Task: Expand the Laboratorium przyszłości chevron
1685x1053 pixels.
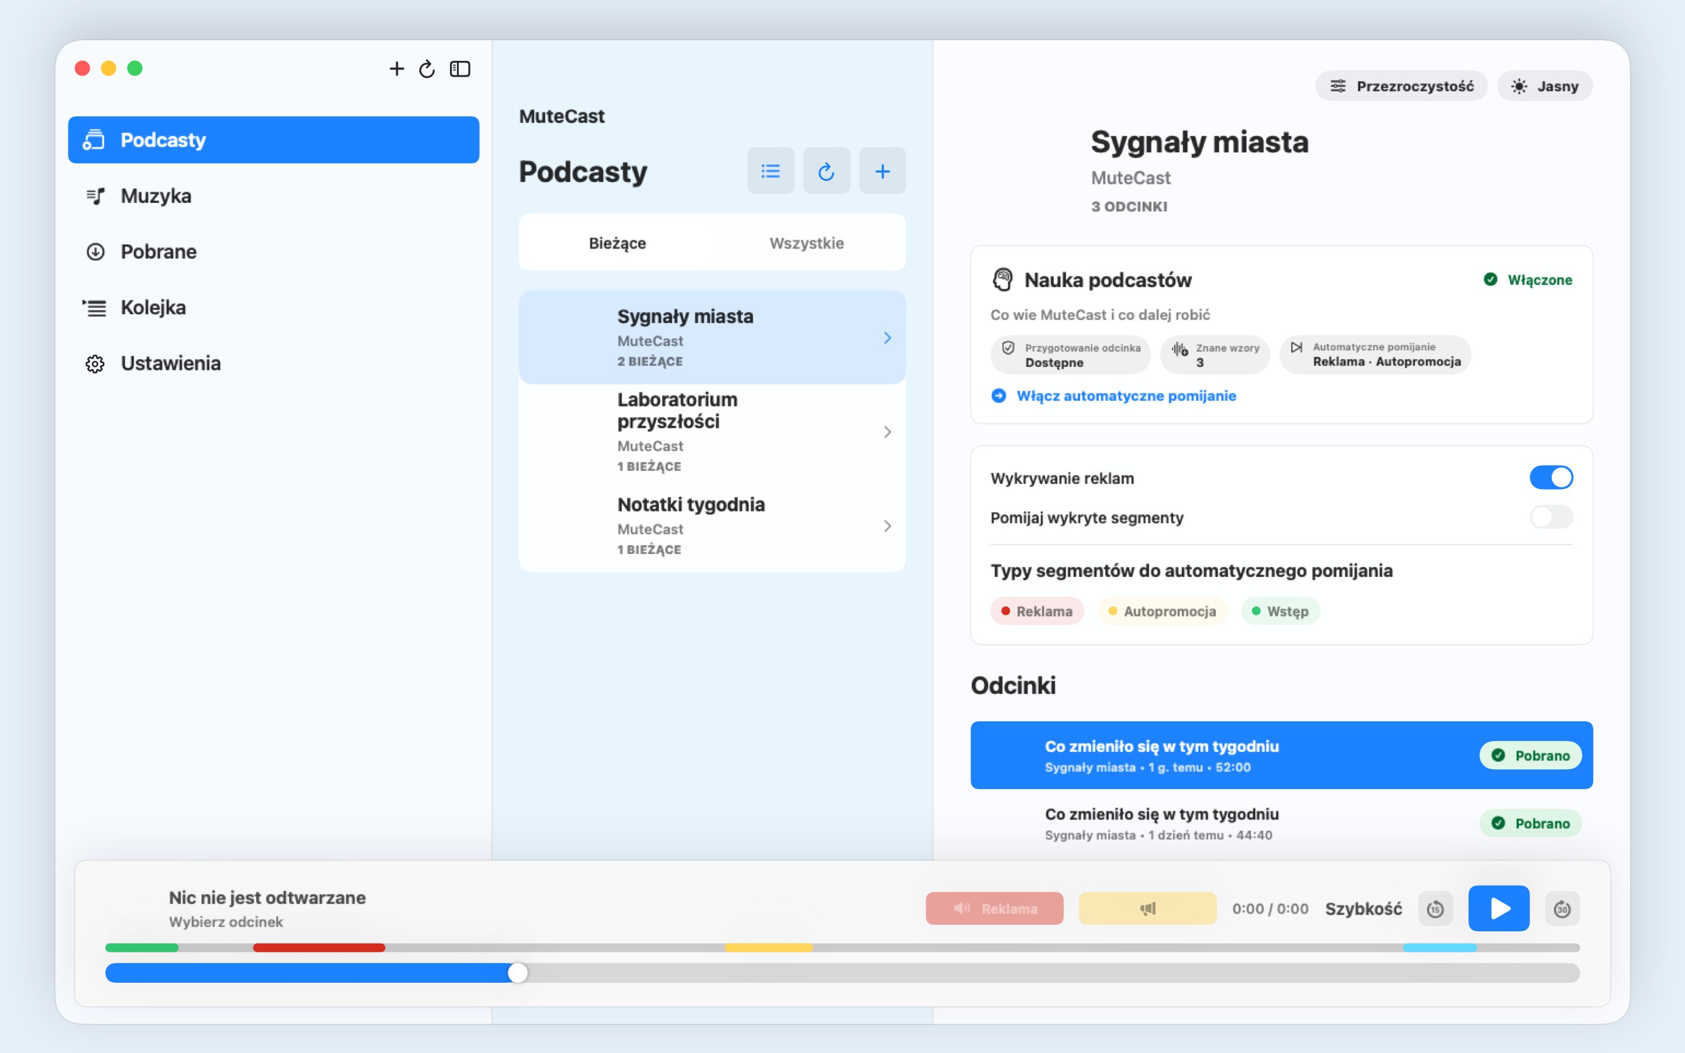Action: tap(888, 432)
